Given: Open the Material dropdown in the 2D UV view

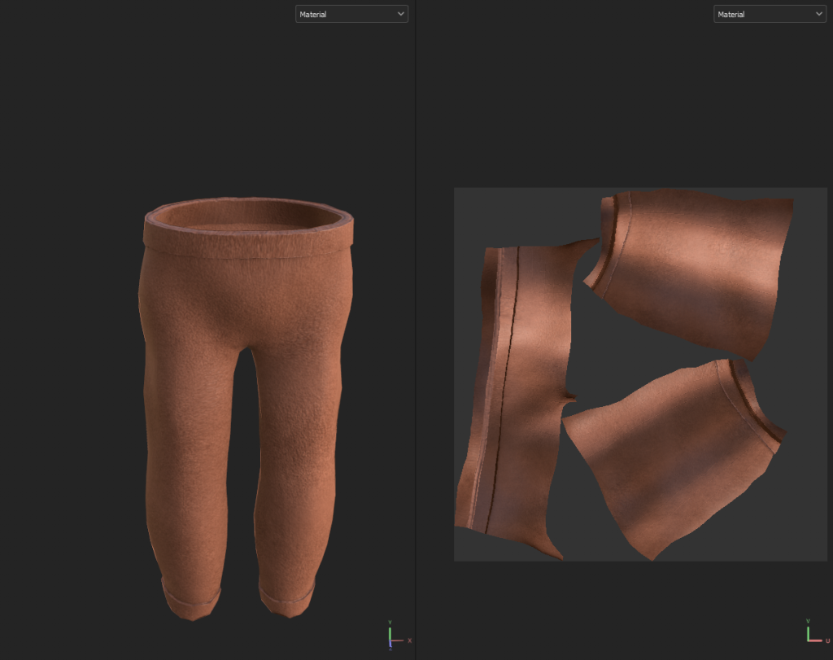Looking at the screenshot, I should (769, 14).
